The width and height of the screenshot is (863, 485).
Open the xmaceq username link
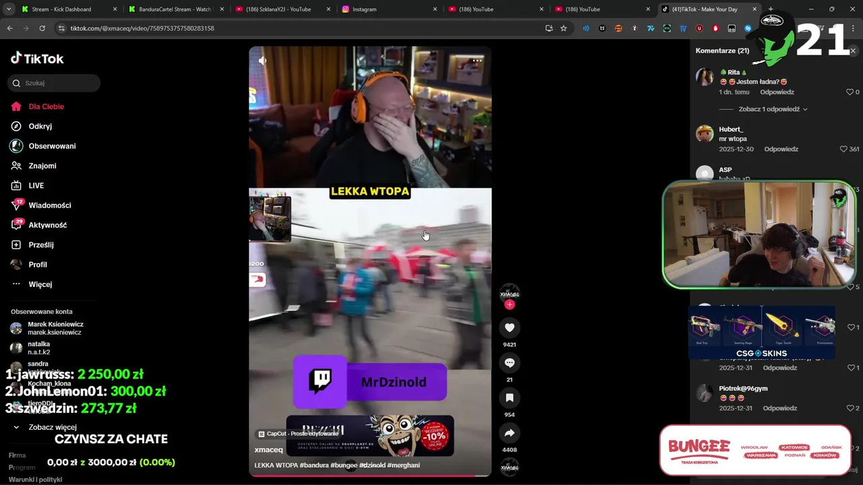pyautogui.click(x=268, y=449)
